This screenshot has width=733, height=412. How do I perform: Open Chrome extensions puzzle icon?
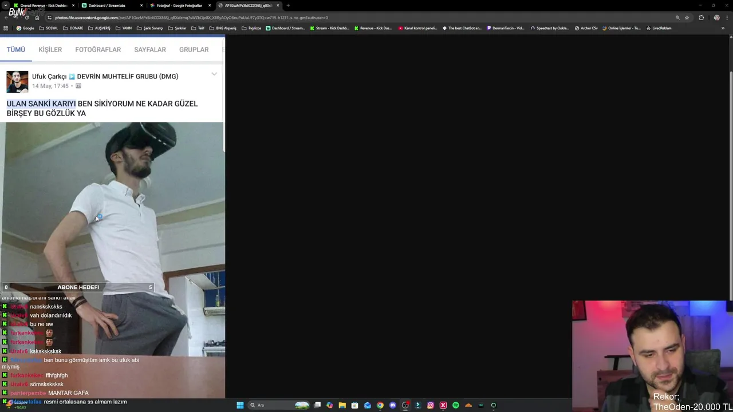coord(701,18)
